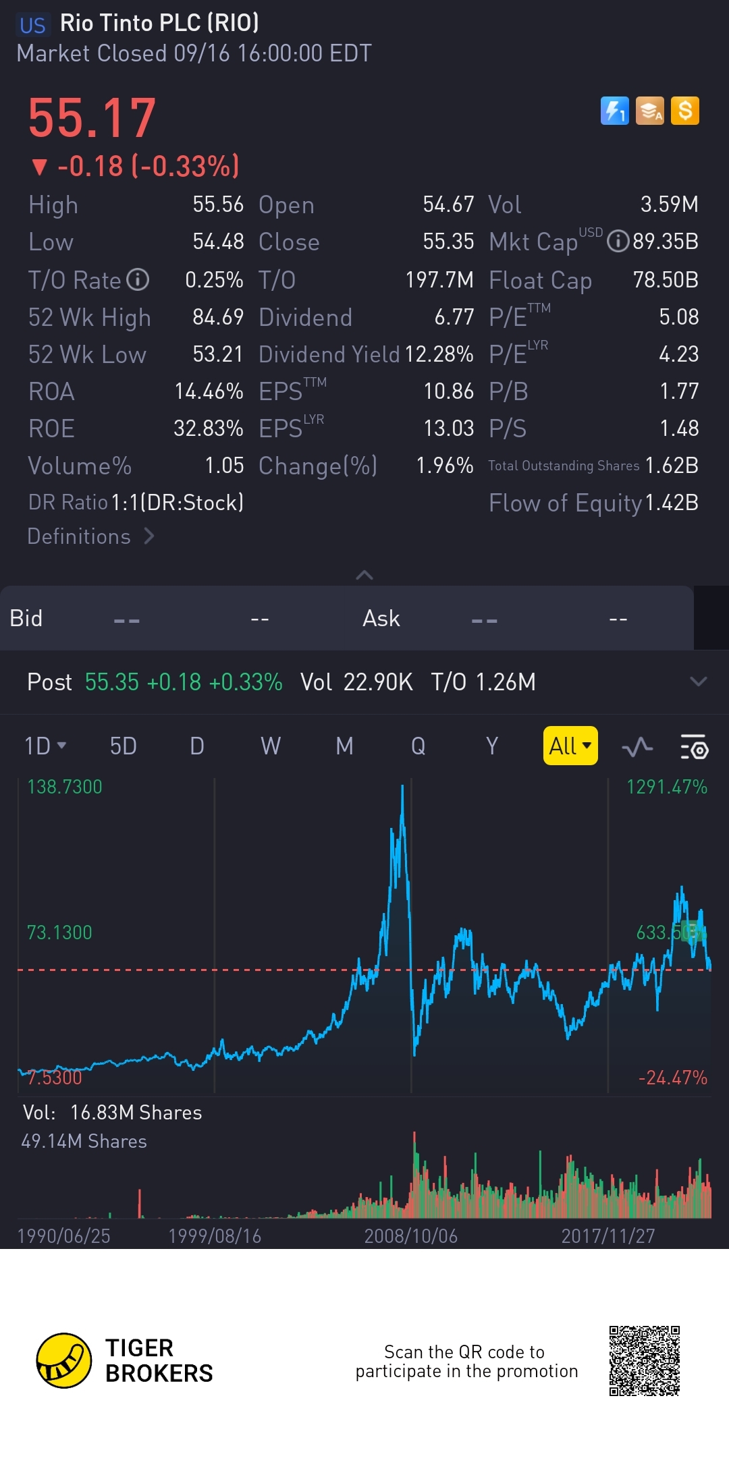Open the 1D interval dropdown
Viewport: 729px width, 1473px height.
coord(45,746)
